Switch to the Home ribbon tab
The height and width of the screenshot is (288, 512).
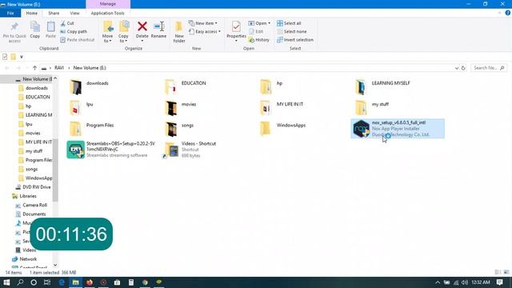click(32, 13)
